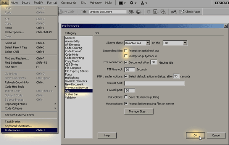Choose Paste Special... in Edit menu
This screenshot has height=145, width=229.
pyautogui.click(x=29, y=32)
